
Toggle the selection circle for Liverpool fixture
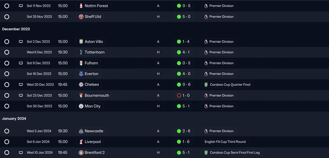click(7, 142)
